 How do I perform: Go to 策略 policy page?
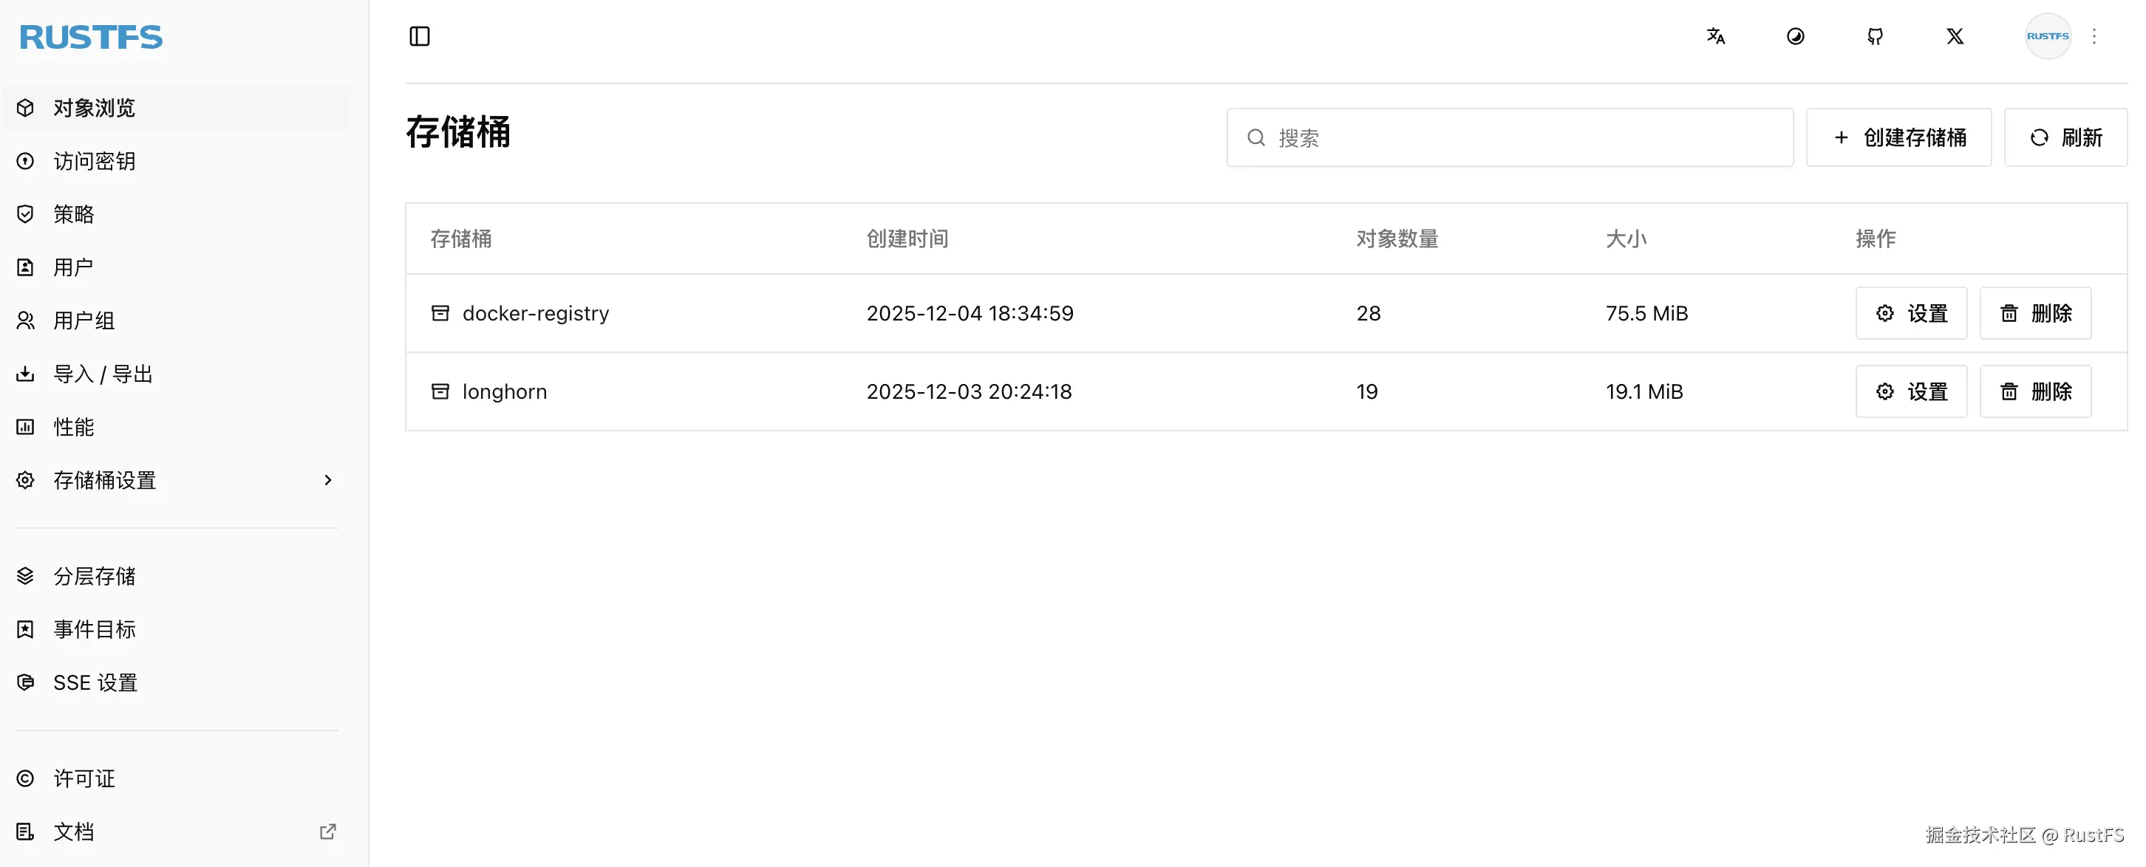click(73, 214)
